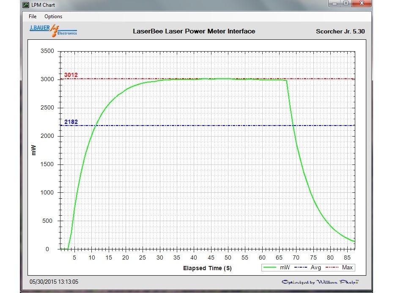The height and width of the screenshot is (293, 409).
Task: Click the 1500 y-axis label
Action: click(47, 164)
